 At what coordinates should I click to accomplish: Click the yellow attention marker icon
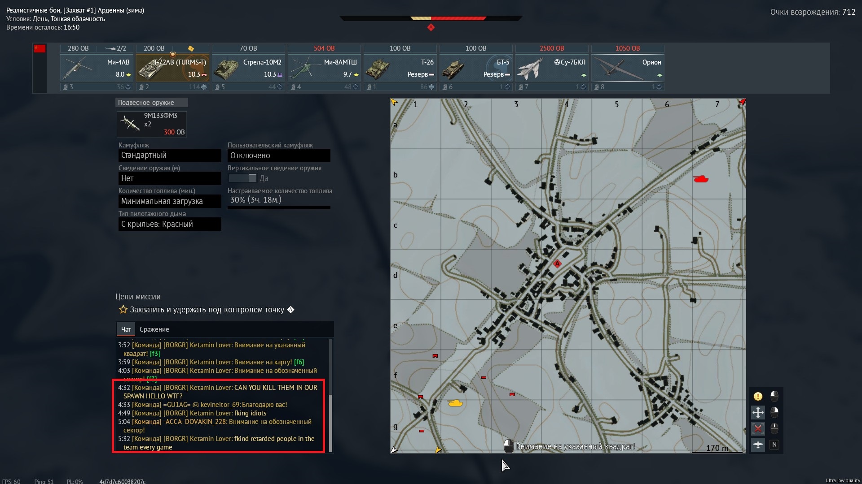[758, 396]
